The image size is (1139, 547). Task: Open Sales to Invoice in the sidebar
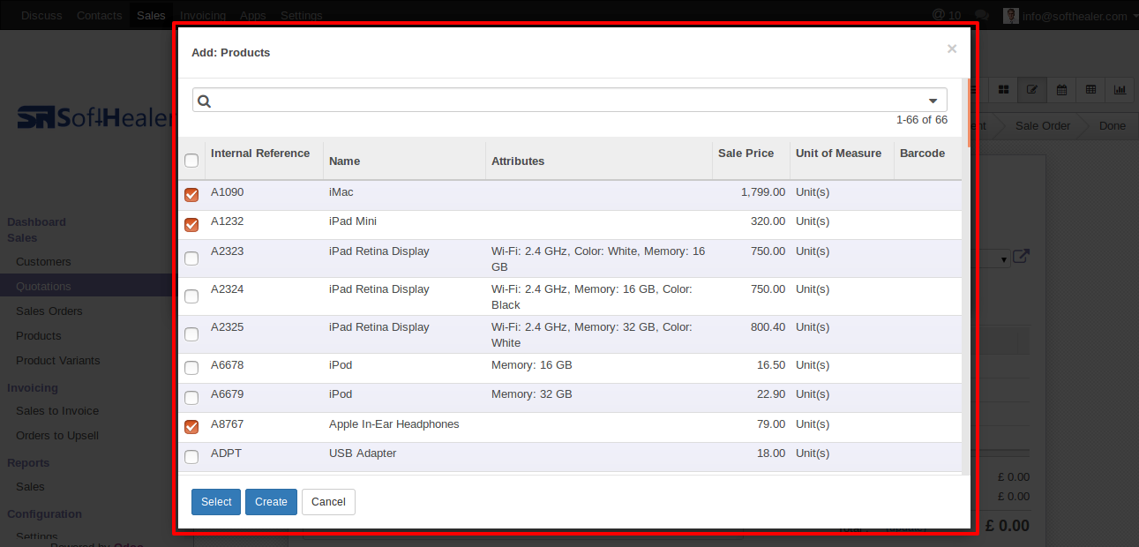point(57,410)
